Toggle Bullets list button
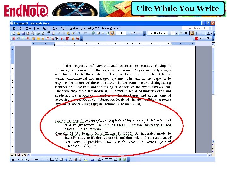This screenshot has height=170, width=227. point(202,33)
